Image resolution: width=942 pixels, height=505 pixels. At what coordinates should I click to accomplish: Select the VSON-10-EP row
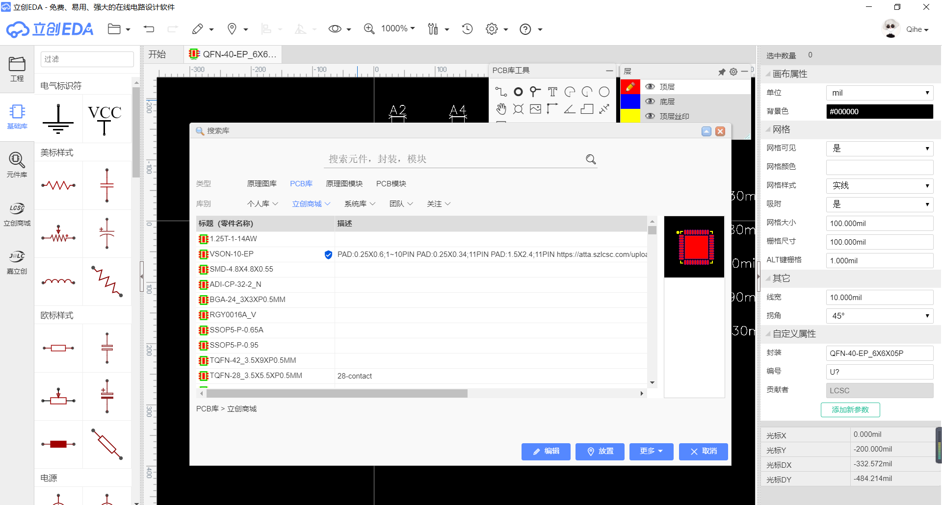point(422,254)
